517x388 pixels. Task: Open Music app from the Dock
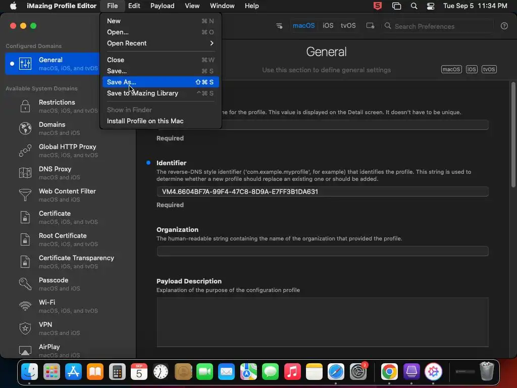coord(292,372)
